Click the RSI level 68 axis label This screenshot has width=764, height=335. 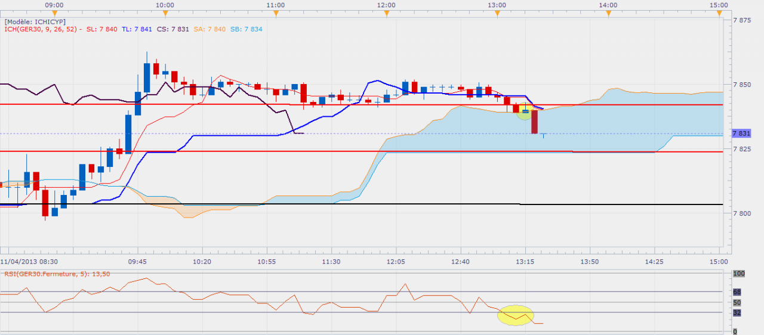click(737, 292)
